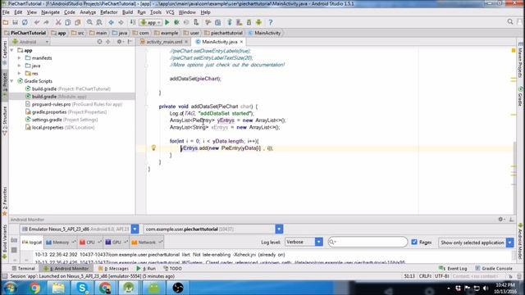Click the volume icon in system tray
Image resolution: width=525 pixels, height=295 pixels.
click(486, 288)
